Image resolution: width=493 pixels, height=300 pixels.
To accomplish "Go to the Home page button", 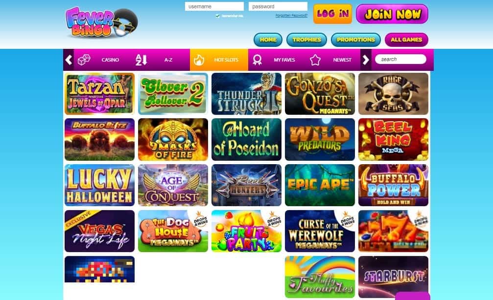I will click(268, 40).
